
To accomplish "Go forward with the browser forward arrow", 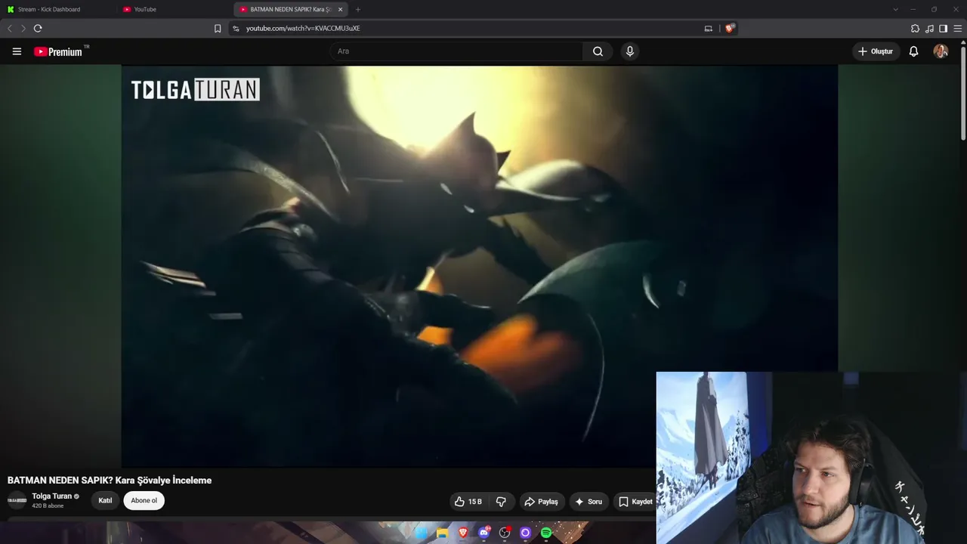I will [x=23, y=29].
